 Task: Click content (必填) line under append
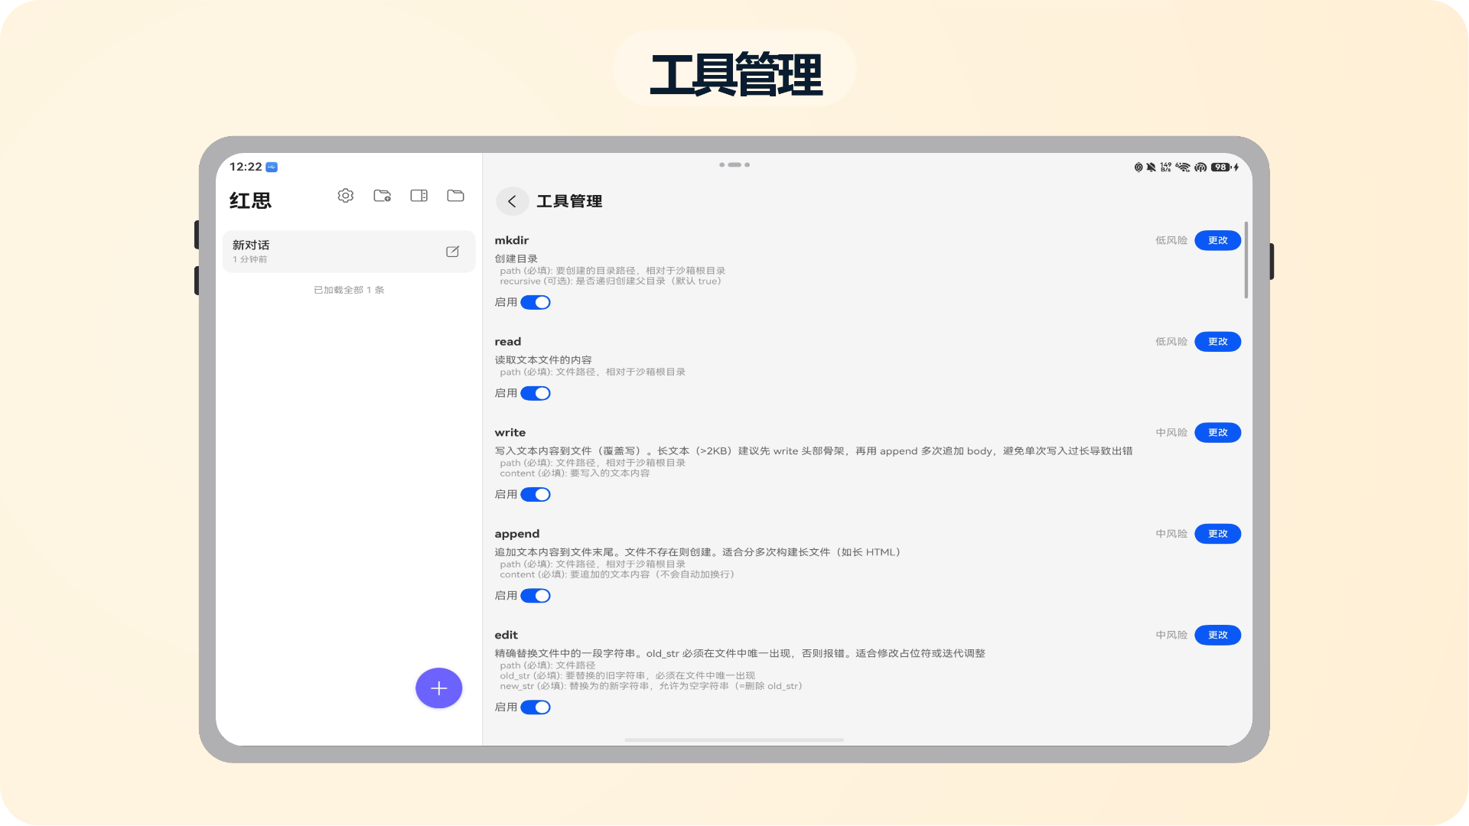click(617, 575)
